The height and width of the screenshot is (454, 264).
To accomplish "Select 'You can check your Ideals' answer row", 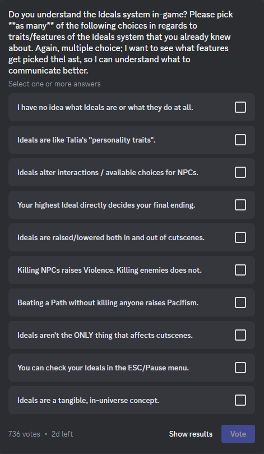I will coord(132,368).
